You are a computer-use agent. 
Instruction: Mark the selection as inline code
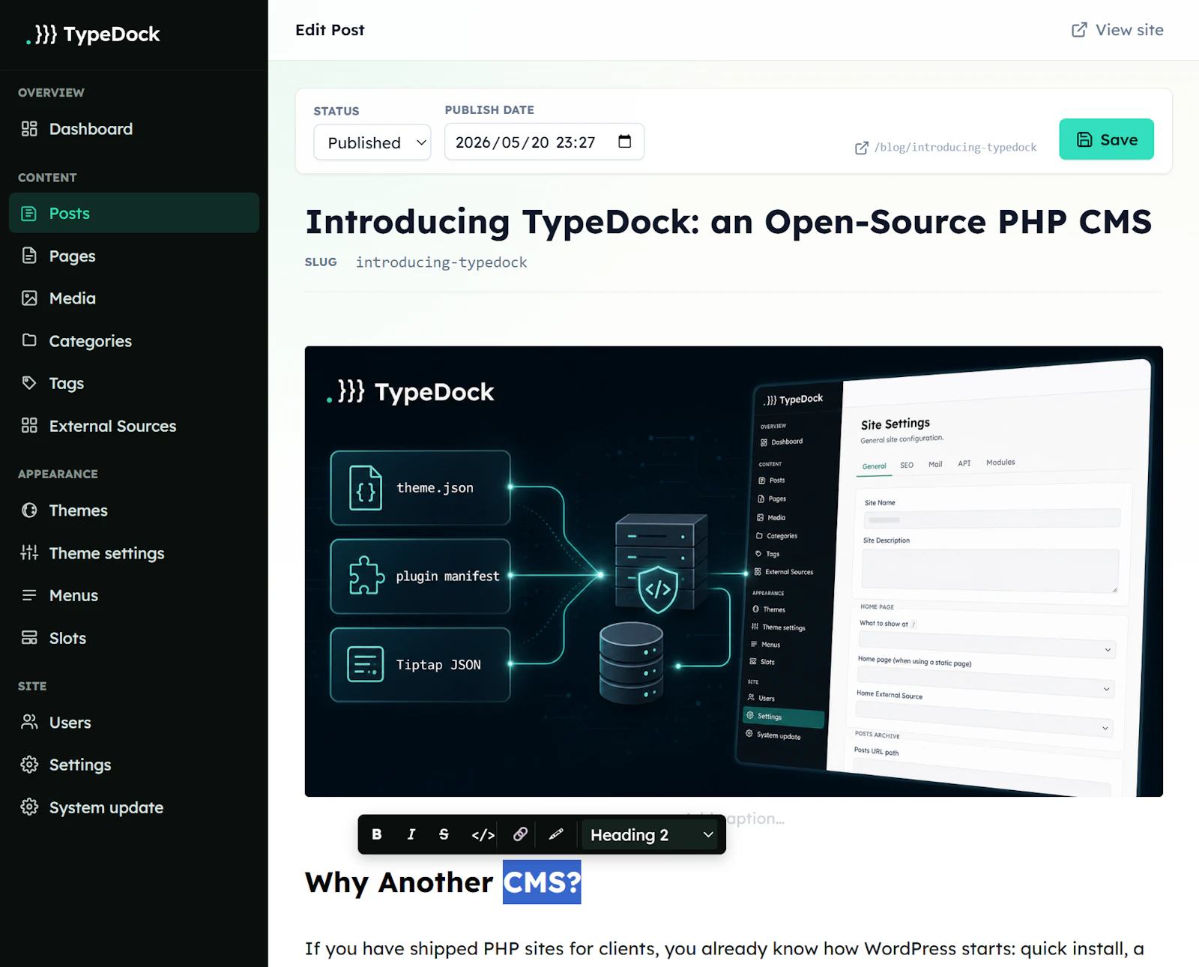pos(483,834)
